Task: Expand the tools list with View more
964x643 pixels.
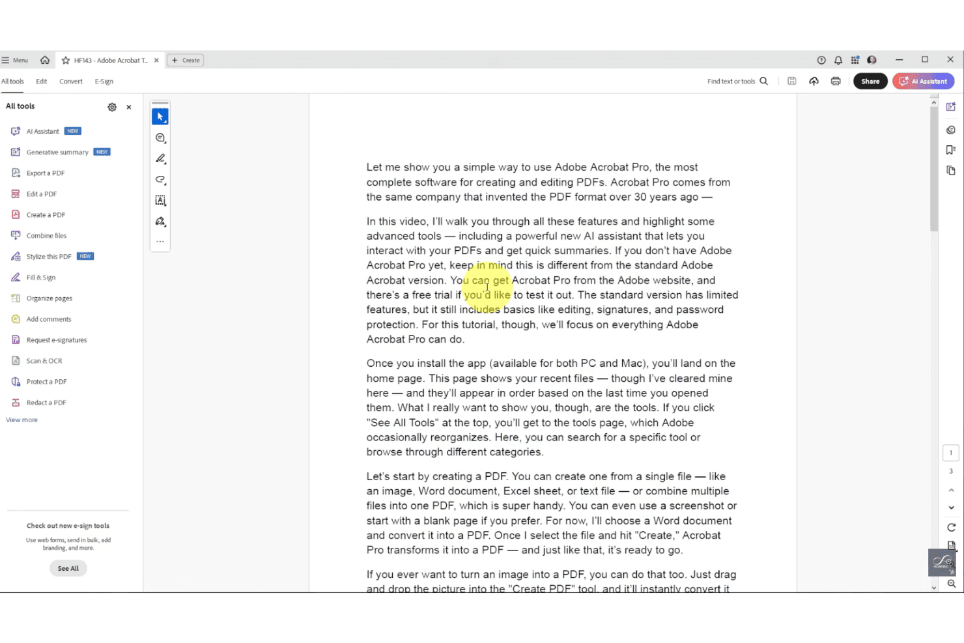Action: 22,420
